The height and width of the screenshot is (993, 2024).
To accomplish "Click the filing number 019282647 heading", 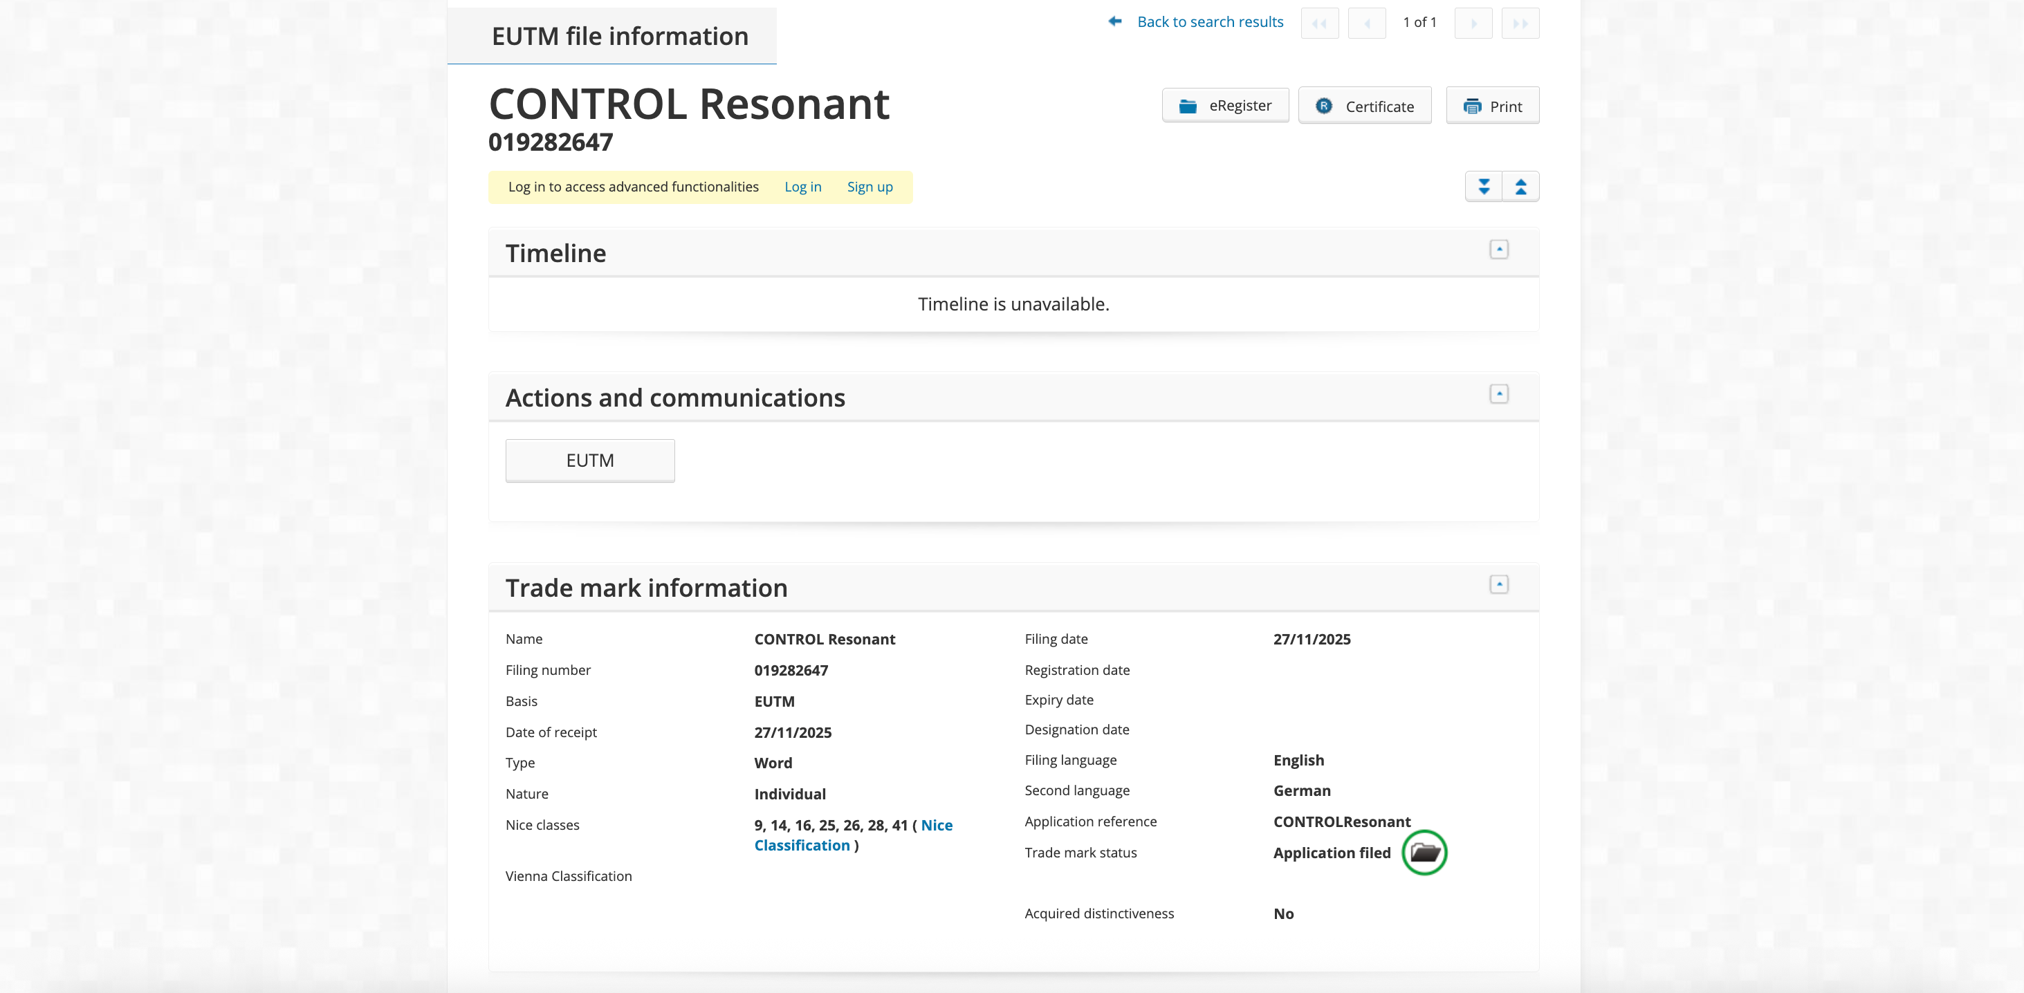I will coord(550,143).
